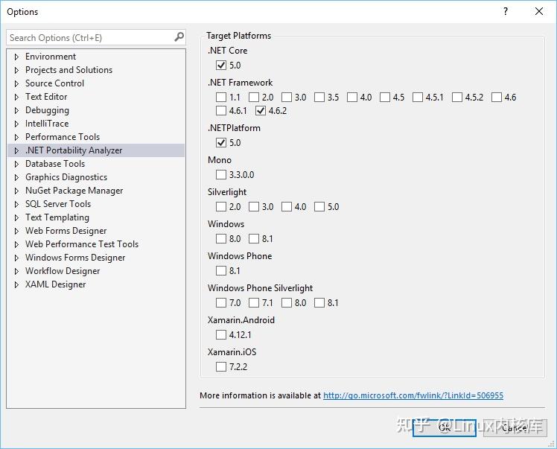Expand the IntelliTrace arrow
Image resolution: width=557 pixels, height=449 pixels.
click(x=16, y=124)
